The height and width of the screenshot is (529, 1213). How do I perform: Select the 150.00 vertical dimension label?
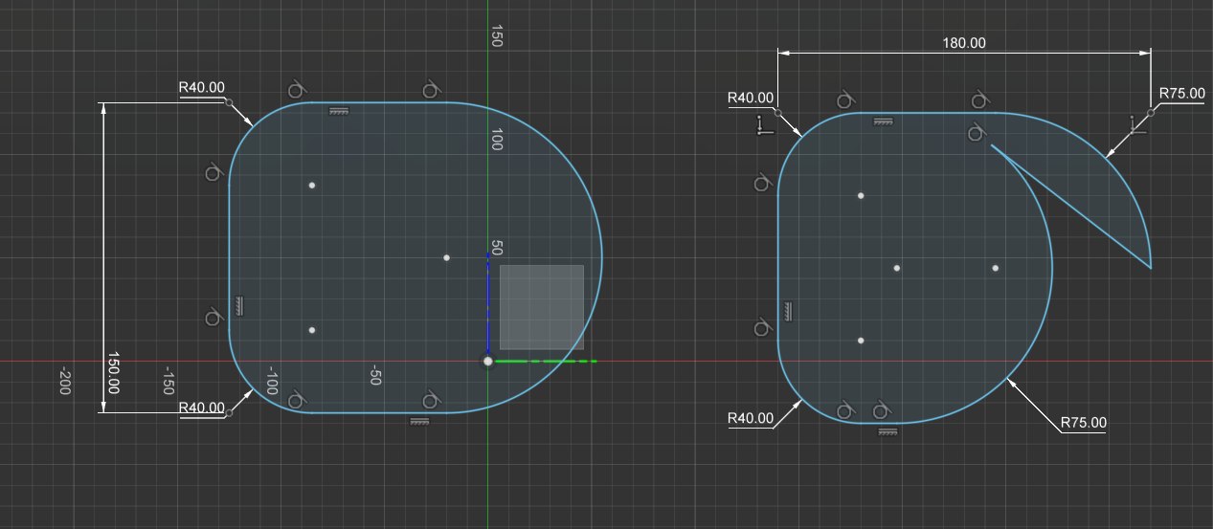(x=113, y=373)
